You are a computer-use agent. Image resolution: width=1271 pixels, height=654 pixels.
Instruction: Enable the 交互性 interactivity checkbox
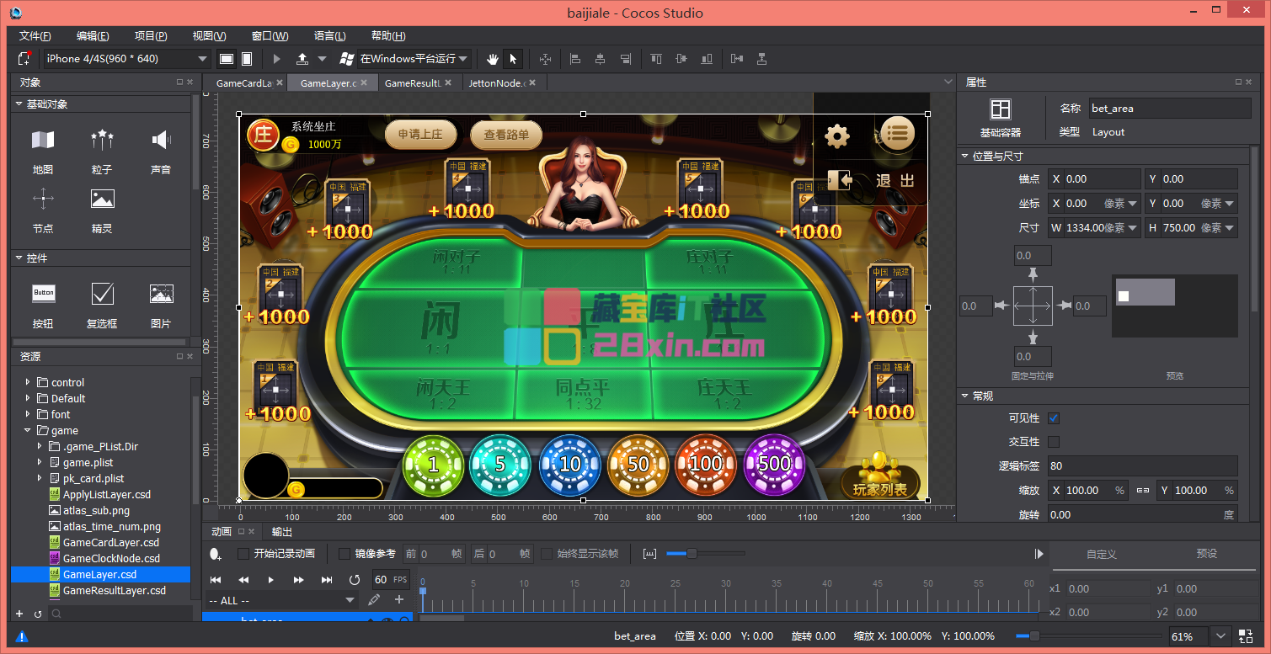(x=1054, y=442)
